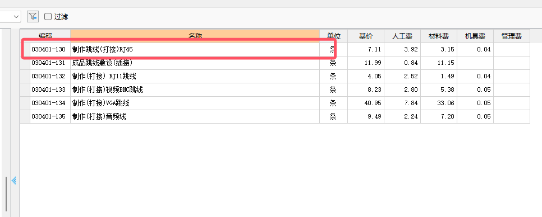
Task: Enable the 过滤 checkbox
Action: click(48, 17)
